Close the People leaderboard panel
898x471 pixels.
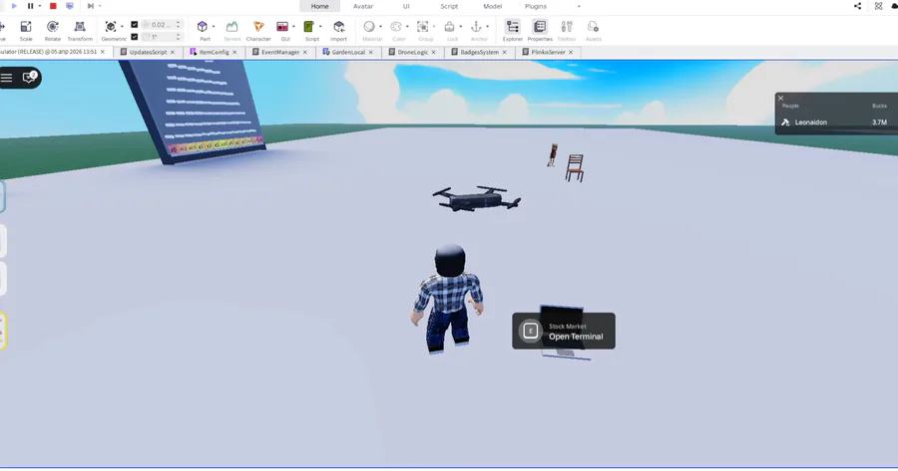point(780,98)
